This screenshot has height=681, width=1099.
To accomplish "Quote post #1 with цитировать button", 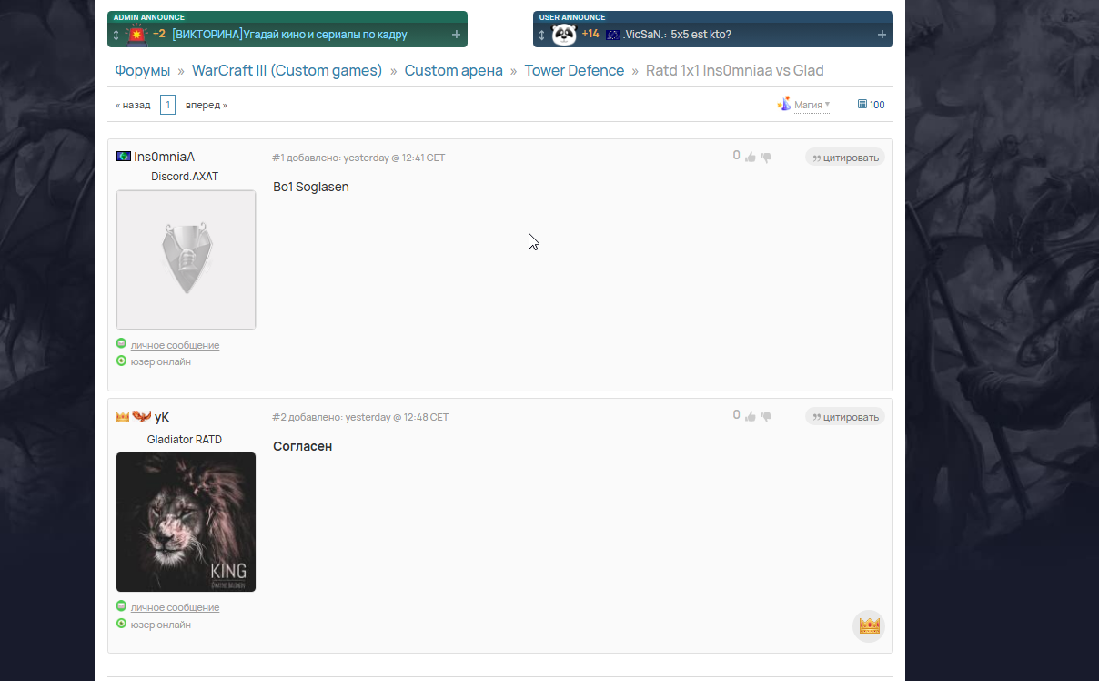I will pos(845,158).
